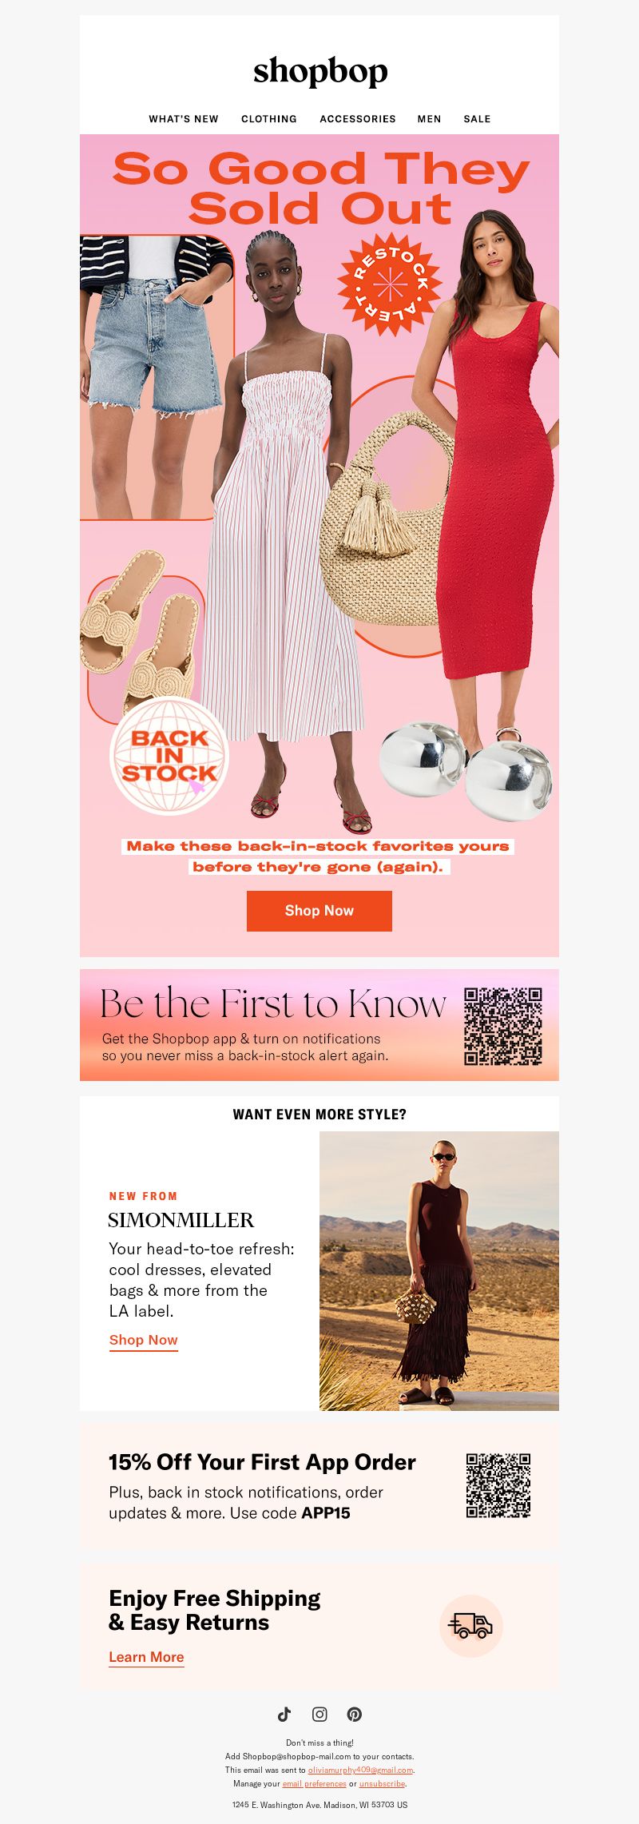
Task: Click the orange Shop Now button
Action: 319,911
